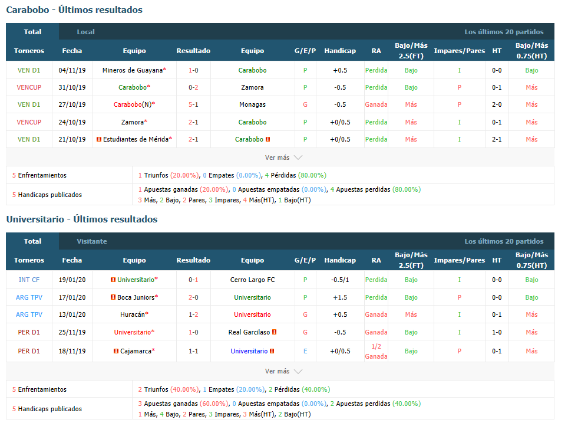
Task: Switch to Local tab for Carabobo
Action: 85,32
